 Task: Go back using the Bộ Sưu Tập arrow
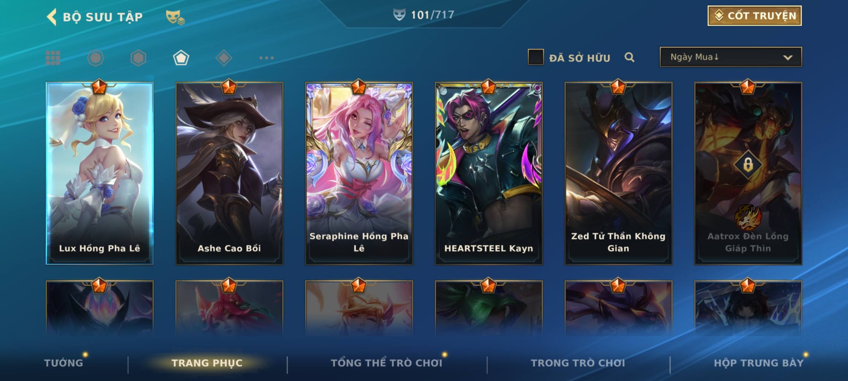tap(52, 17)
